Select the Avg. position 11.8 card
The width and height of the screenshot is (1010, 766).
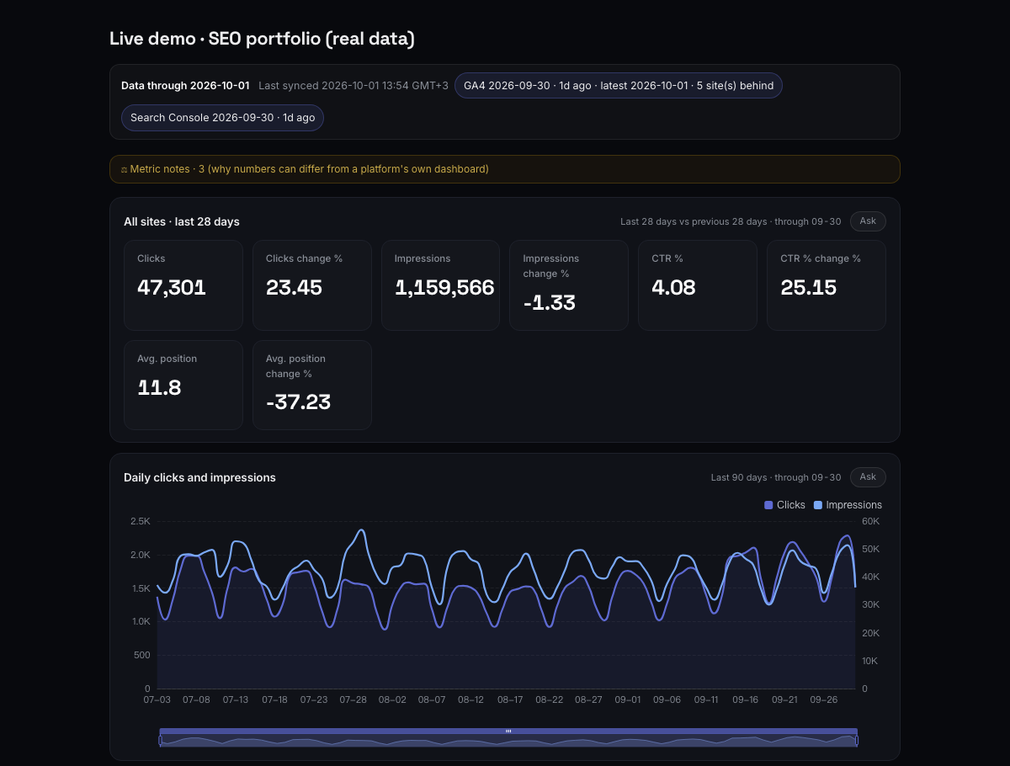pos(183,386)
